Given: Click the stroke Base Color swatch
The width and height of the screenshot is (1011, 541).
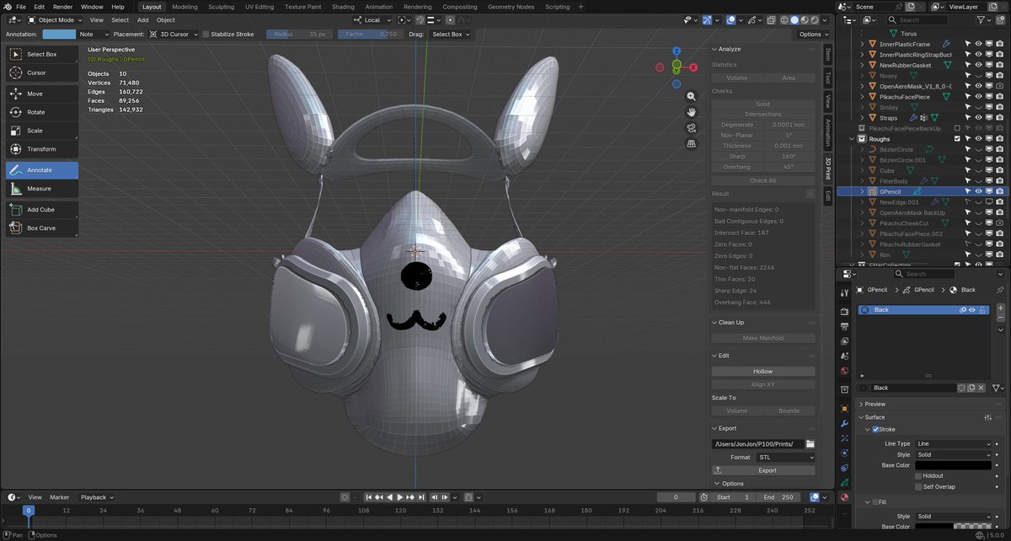Looking at the screenshot, I should pyautogui.click(x=953, y=465).
